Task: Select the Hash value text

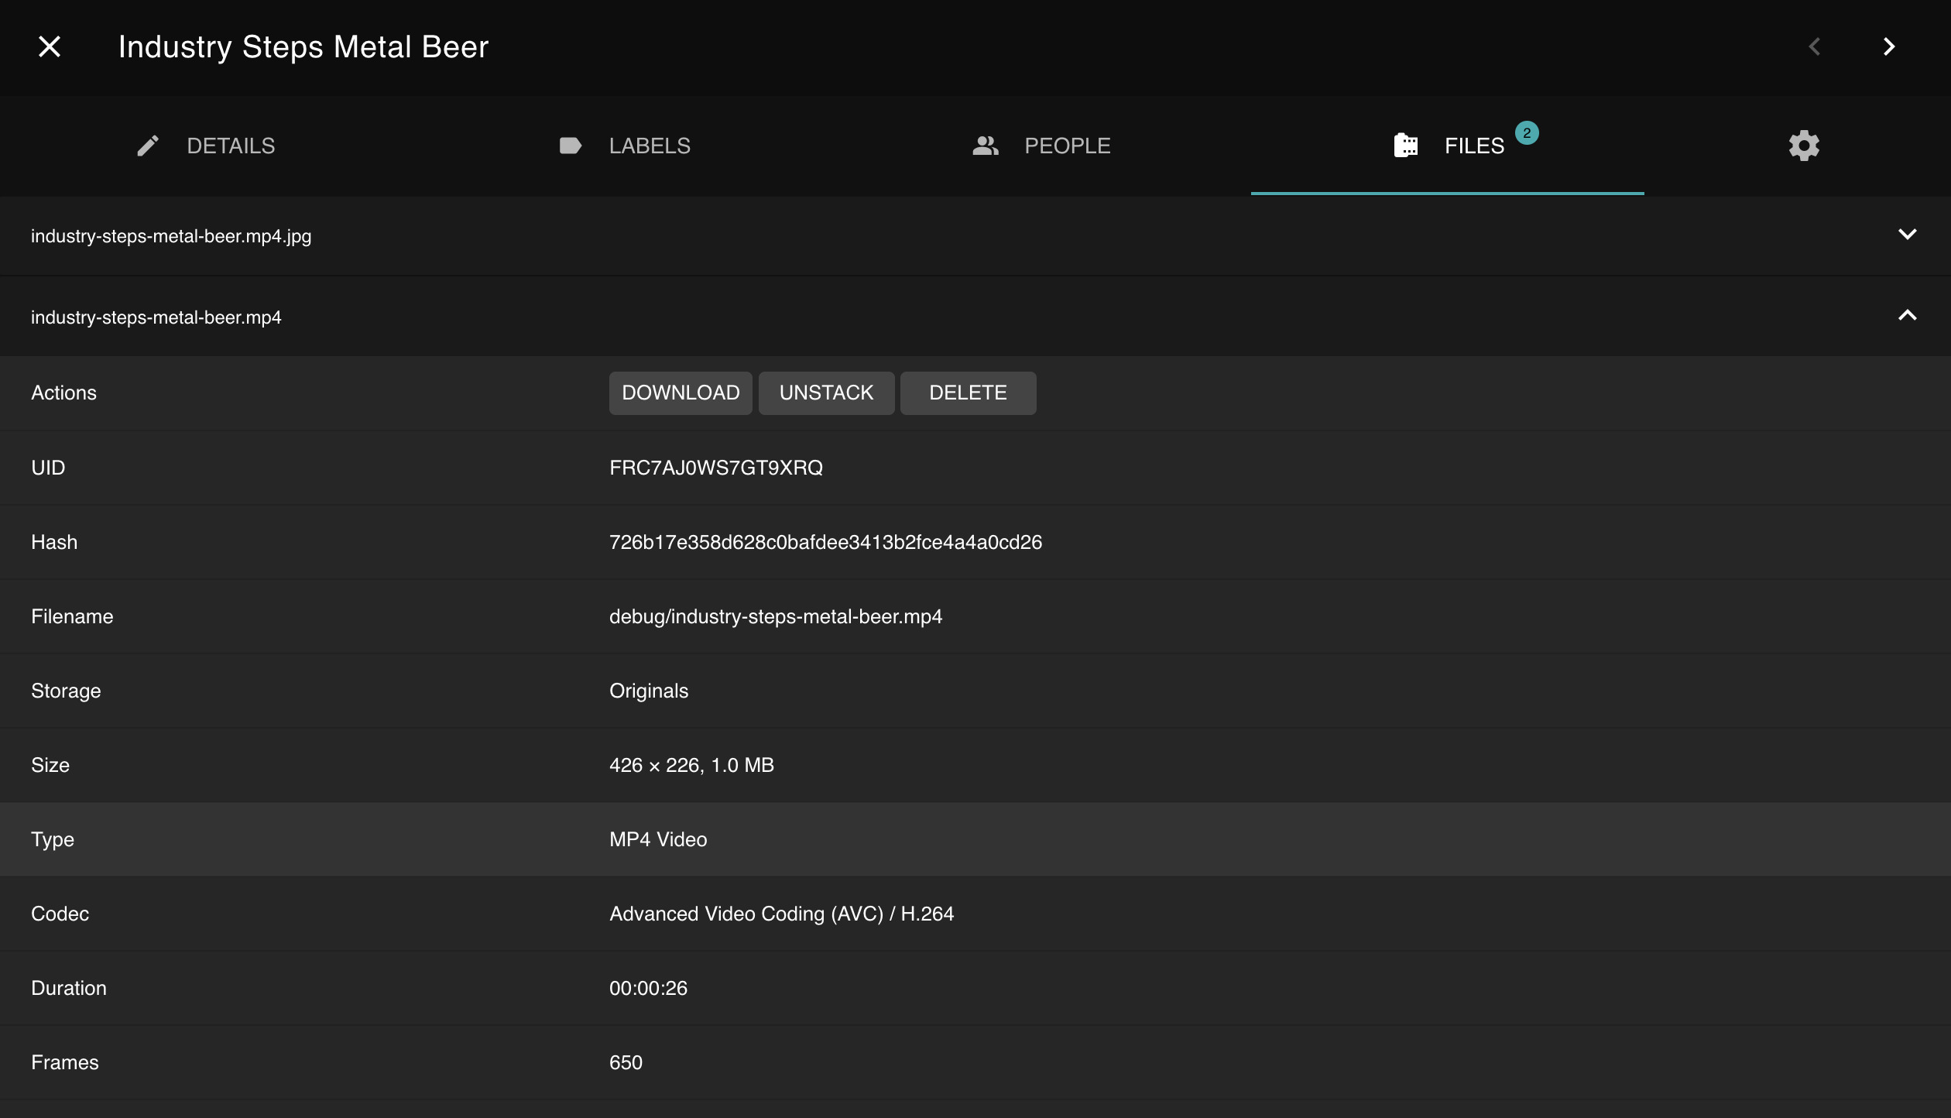Action: [x=825, y=542]
